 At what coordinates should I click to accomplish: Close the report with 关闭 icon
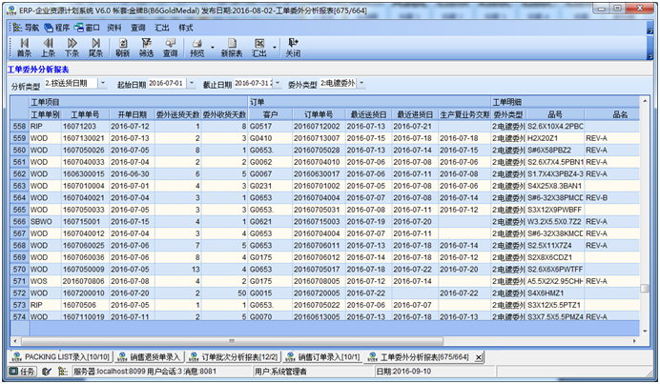(x=293, y=48)
